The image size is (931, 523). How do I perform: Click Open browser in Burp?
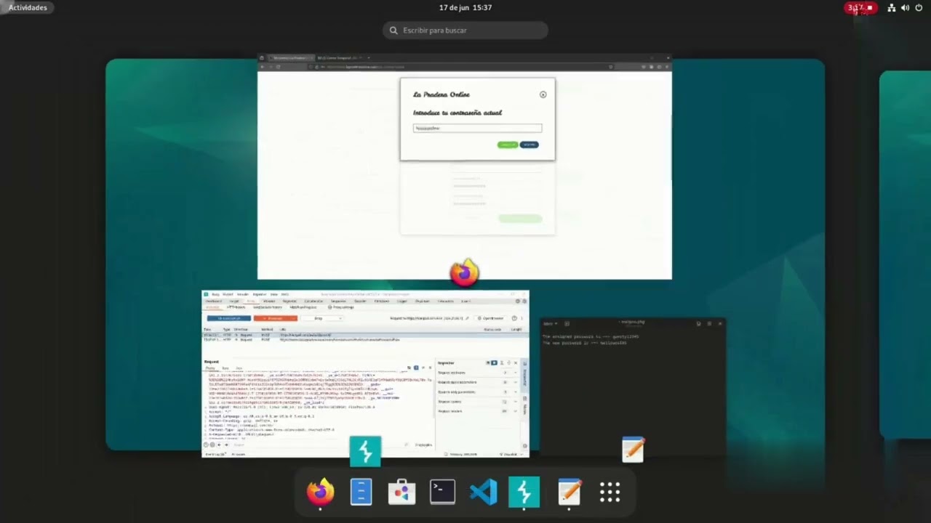coord(491,318)
